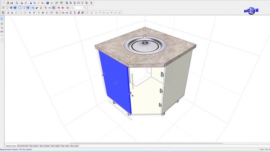Image resolution: width=270 pixels, height=152 pixels.
Task: Switch to the Вид спереди tab
Action: click(45, 146)
